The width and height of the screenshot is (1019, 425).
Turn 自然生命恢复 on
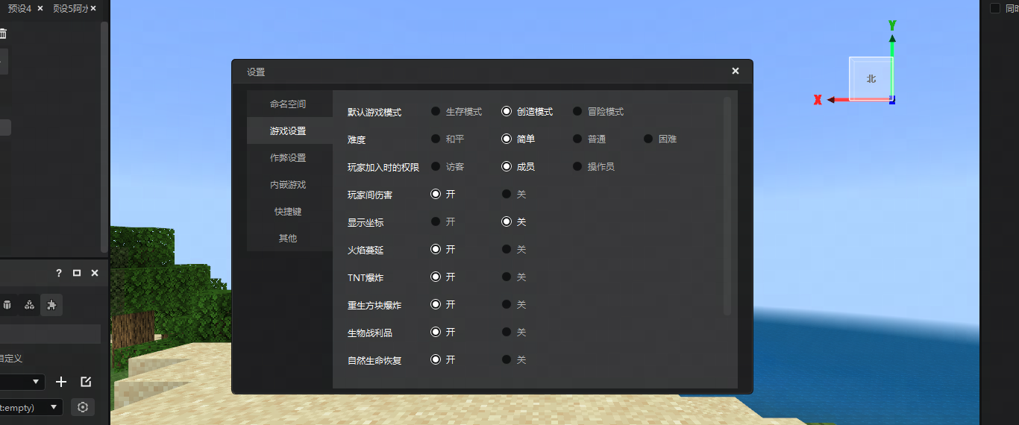pos(436,360)
